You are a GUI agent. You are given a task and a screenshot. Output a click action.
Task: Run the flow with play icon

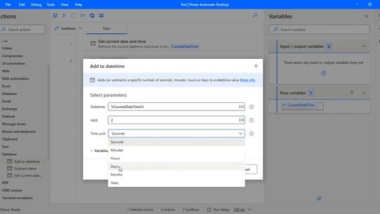point(64,15)
